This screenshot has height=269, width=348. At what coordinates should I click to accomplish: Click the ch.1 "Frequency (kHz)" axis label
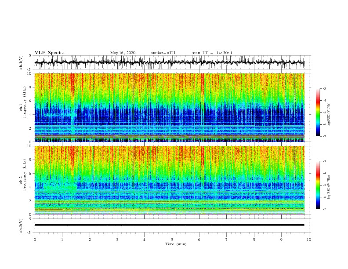click(x=25, y=102)
